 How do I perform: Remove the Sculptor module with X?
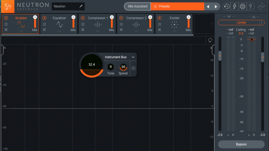click(x=6, y=30)
